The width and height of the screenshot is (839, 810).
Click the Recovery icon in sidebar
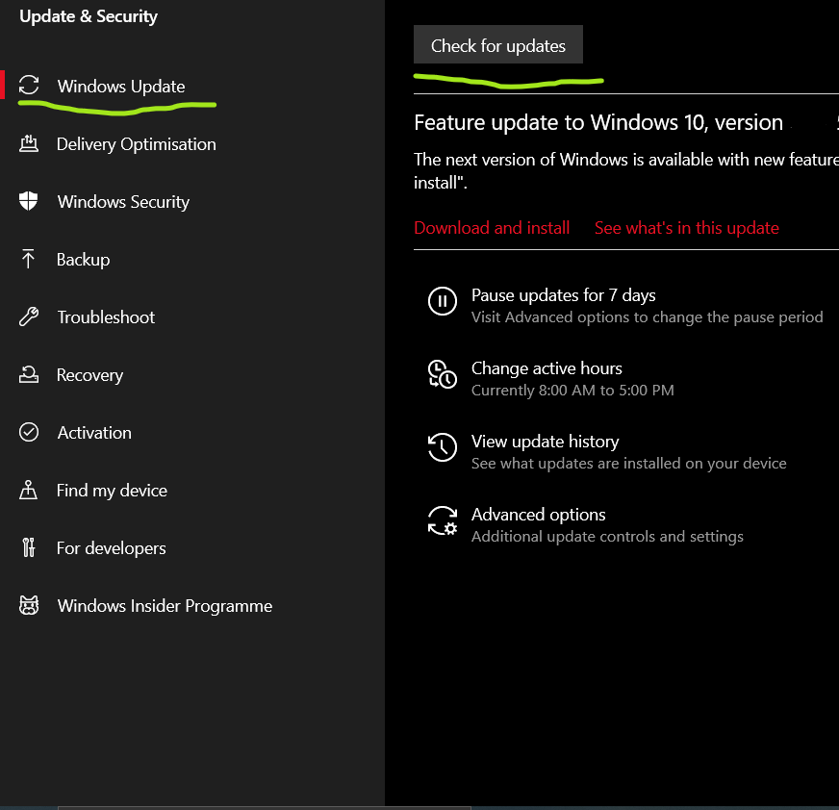click(29, 374)
